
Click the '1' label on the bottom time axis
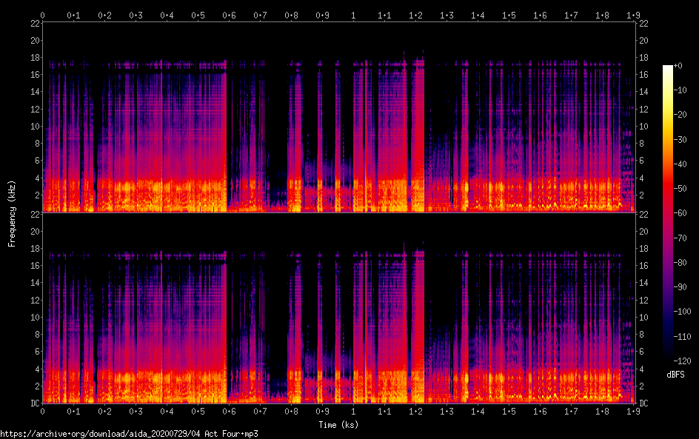pos(353,412)
